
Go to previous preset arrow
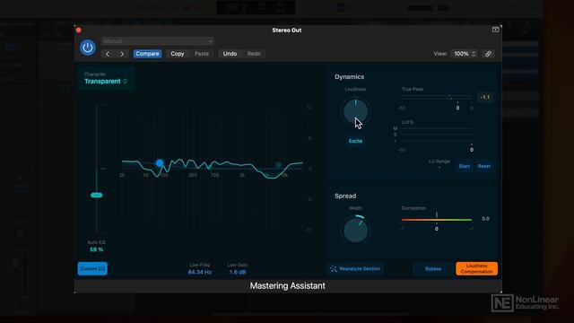pyautogui.click(x=108, y=54)
